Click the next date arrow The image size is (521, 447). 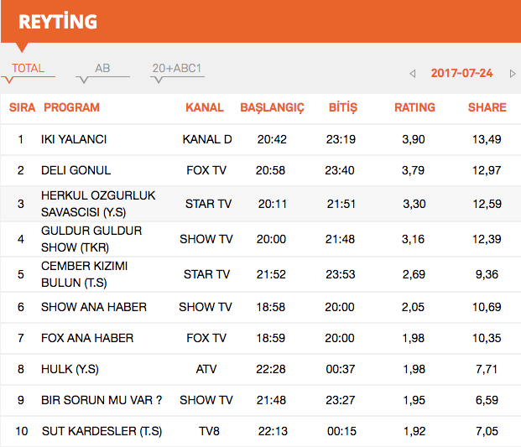pyautogui.click(x=513, y=74)
